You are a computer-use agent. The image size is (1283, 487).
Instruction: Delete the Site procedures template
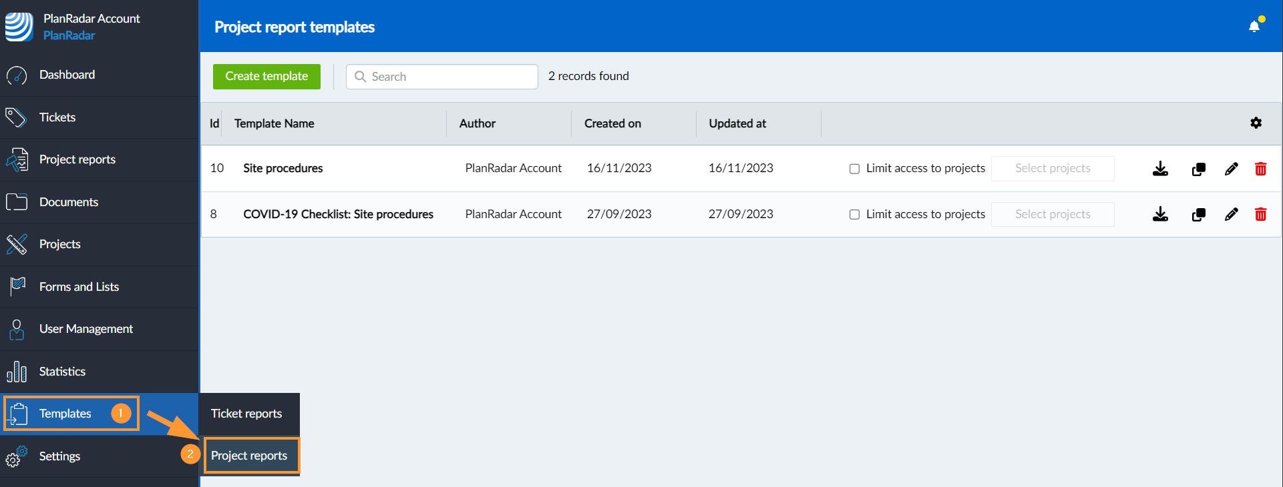[x=1260, y=169]
